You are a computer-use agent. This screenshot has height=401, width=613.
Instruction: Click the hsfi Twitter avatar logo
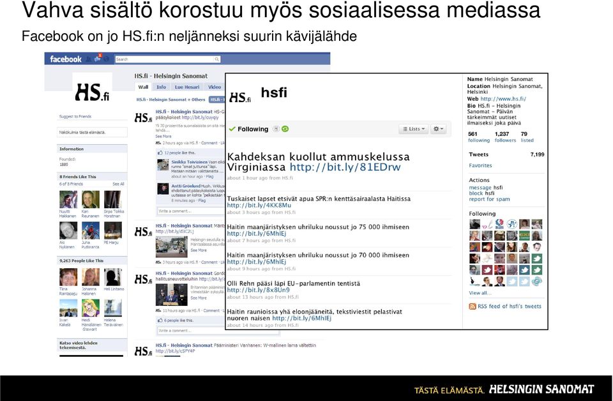239,97
